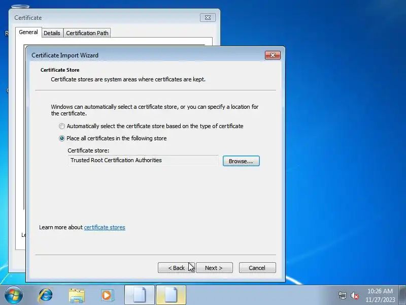Click the muted volume tray icon
The width and height of the screenshot is (406, 305).
(x=354, y=295)
